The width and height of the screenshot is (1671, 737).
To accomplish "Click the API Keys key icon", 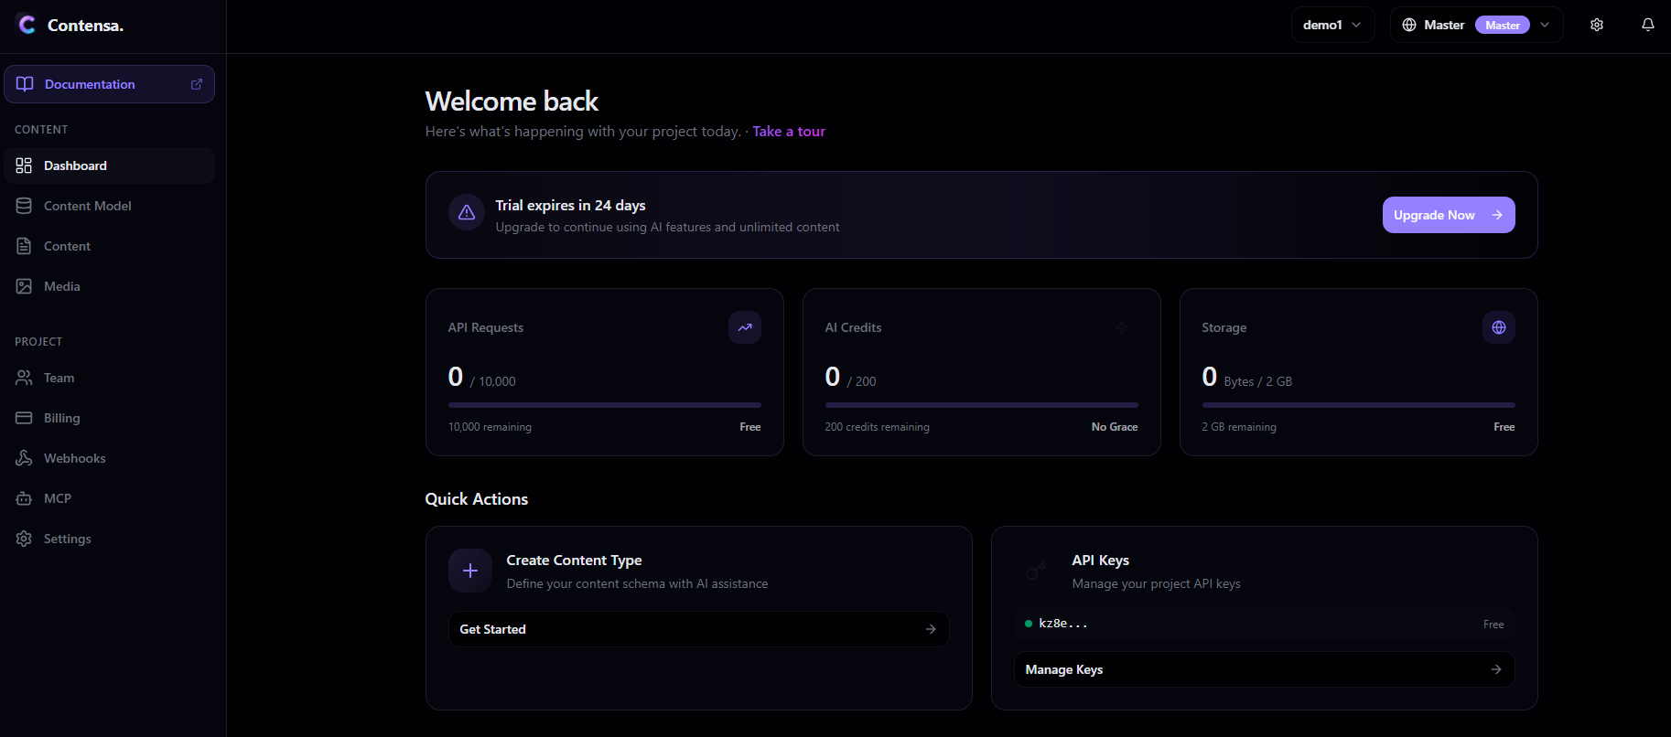I will pos(1036,571).
